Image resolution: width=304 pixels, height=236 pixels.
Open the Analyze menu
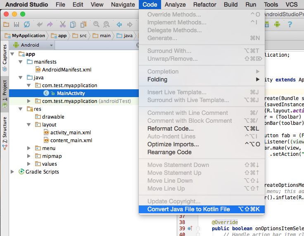tap(175, 5)
